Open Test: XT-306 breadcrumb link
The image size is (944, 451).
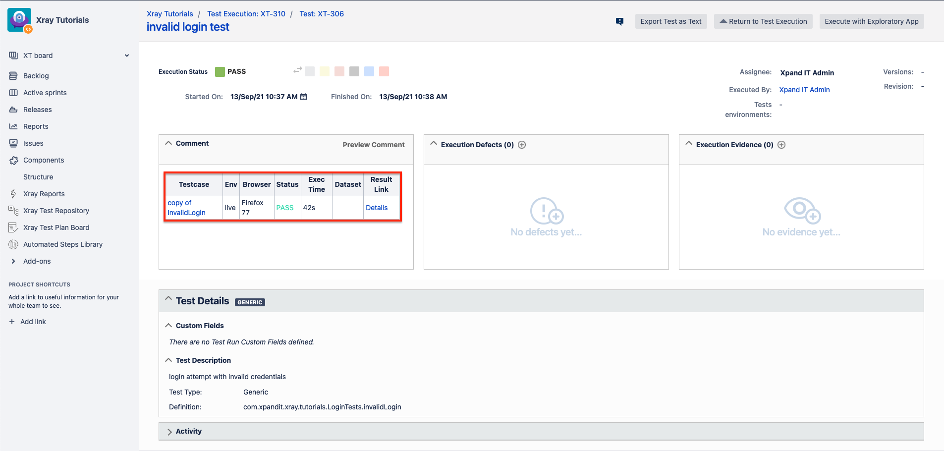coord(322,14)
